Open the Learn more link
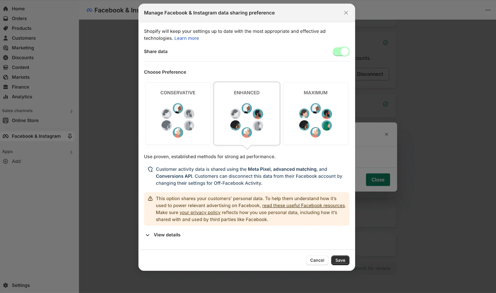 tap(186, 38)
